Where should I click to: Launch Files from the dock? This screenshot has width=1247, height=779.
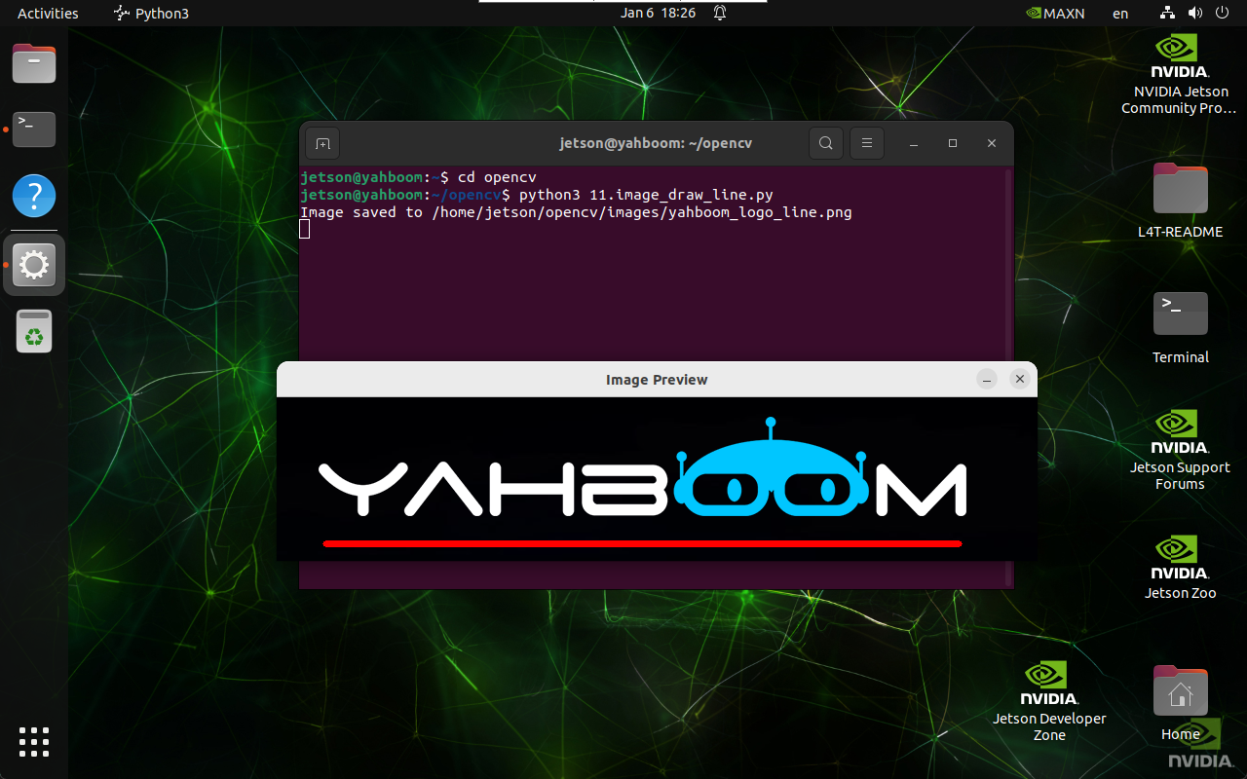tap(34, 63)
